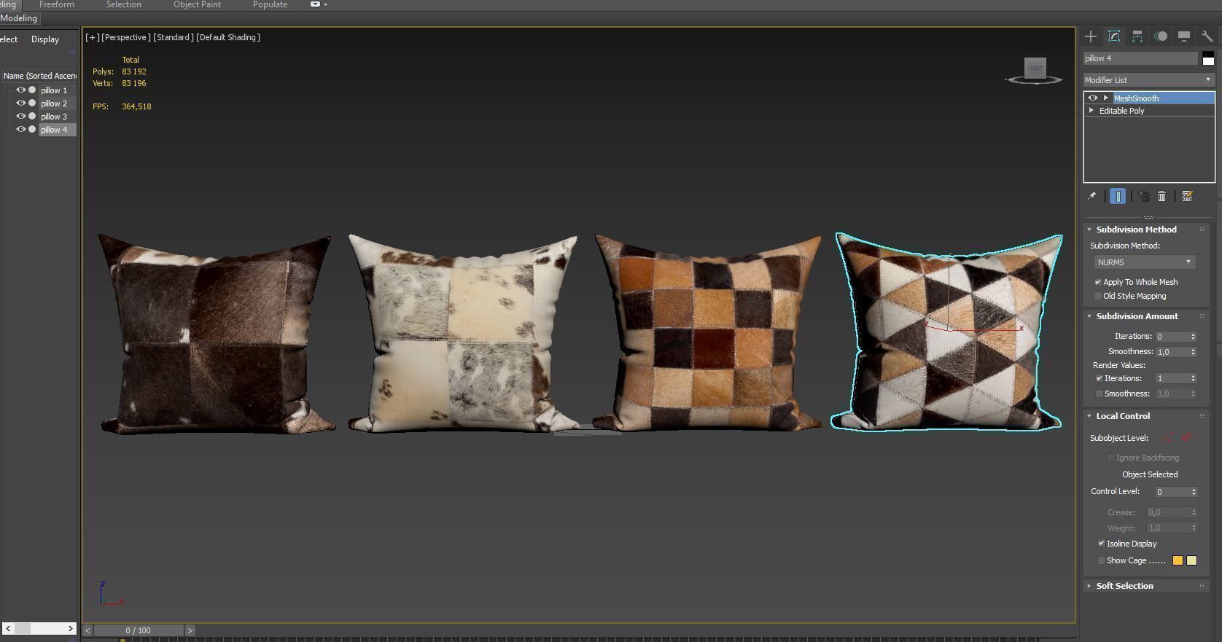This screenshot has height=642, width=1222.
Task: Open Selection ribbon tab
Action: click(123, 4)
